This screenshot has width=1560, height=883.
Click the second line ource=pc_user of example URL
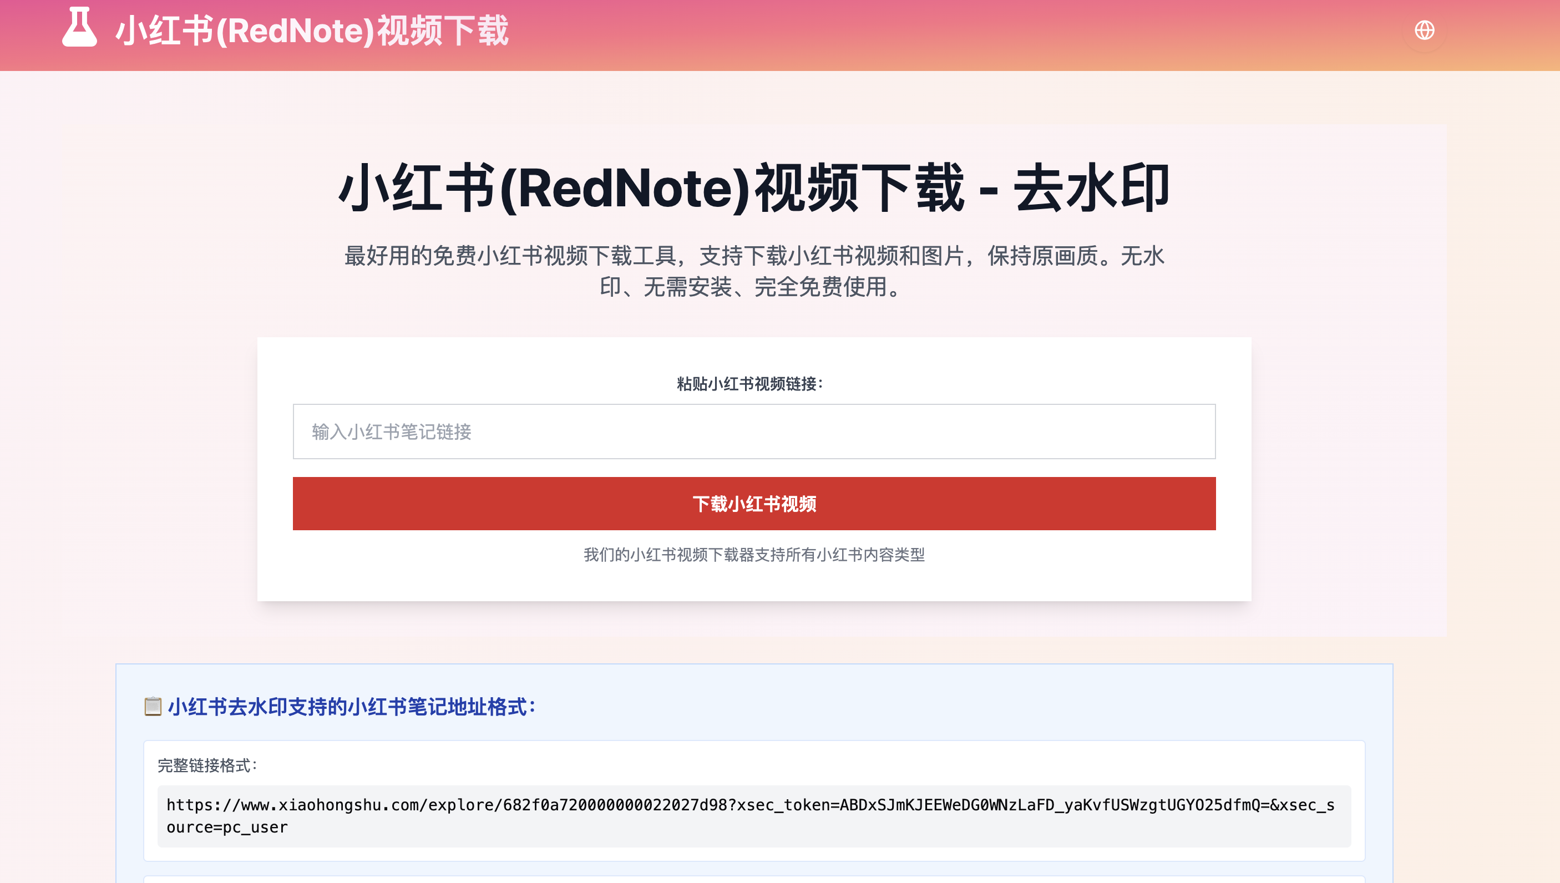pos(227,828)
